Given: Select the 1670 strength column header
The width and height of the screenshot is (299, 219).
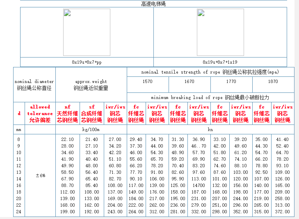Looking at the screenshot, I should click(x=189, y=81).
